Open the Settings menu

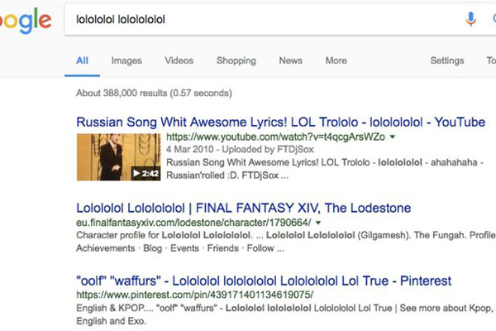tap(446, 60)
